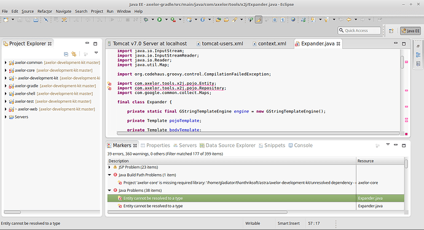Click the Resource column header
Viewport: 424px width, 230px height.
tap(380, 161)
